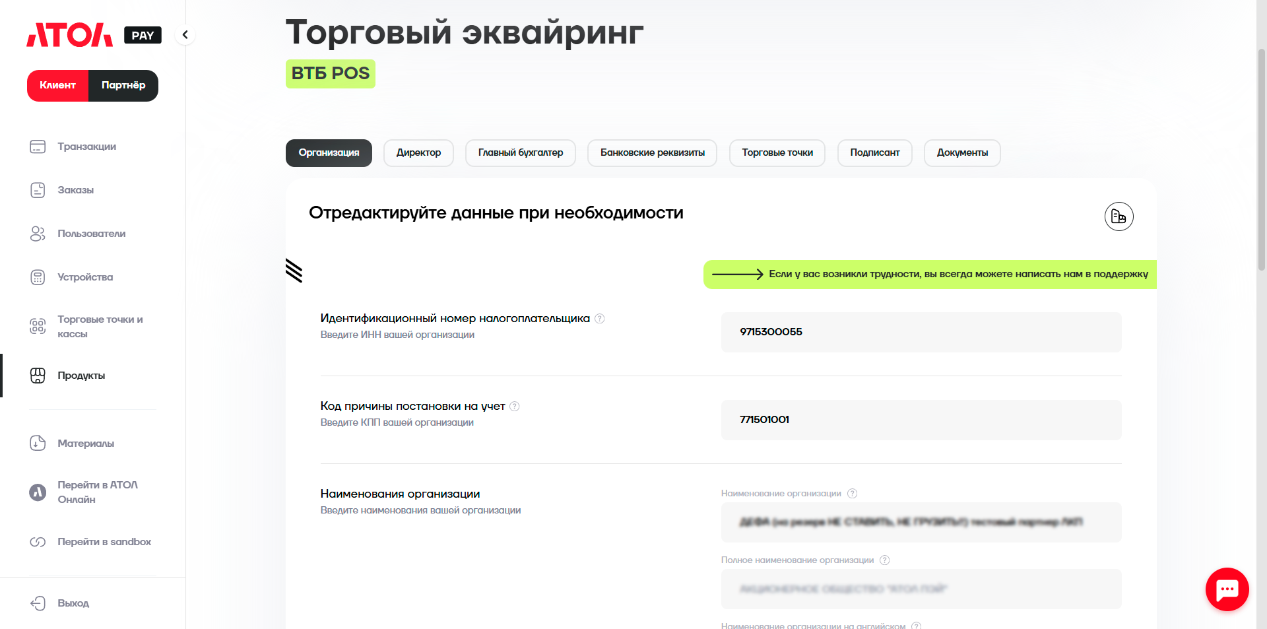
Task: Select the Организация tab
Action: [329, 153]
